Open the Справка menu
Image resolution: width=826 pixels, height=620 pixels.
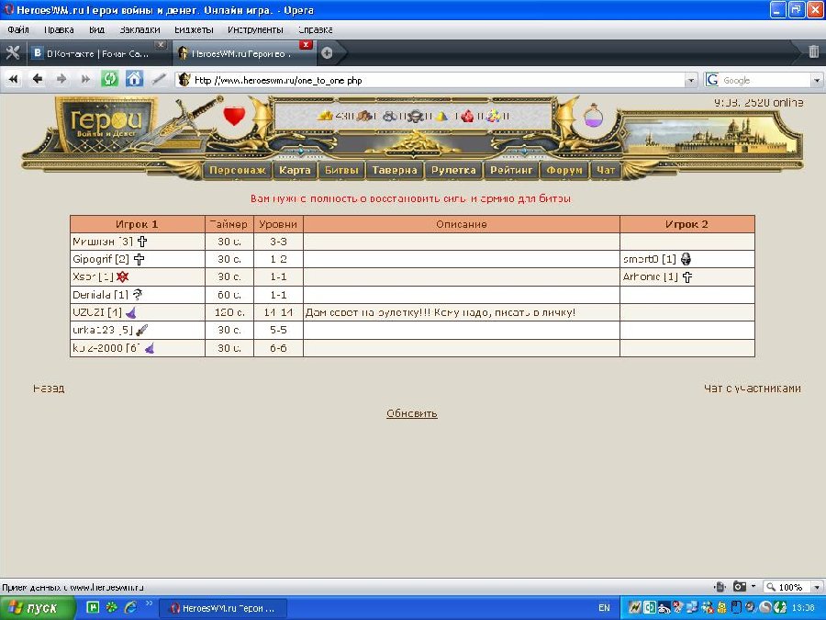coord(316,30)
